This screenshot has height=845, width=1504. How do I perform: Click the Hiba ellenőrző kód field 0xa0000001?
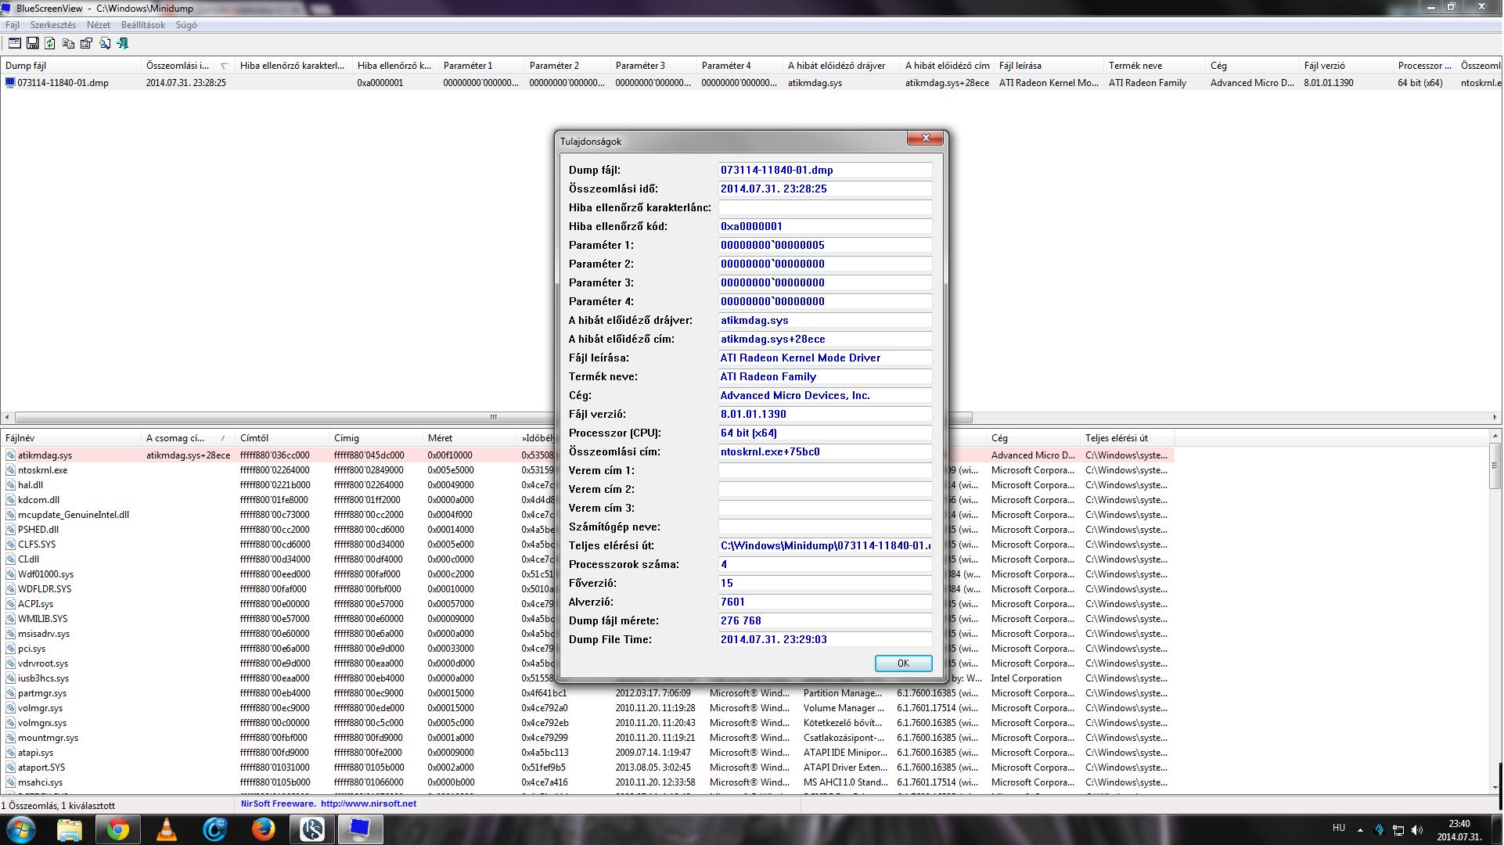point(825,226)
